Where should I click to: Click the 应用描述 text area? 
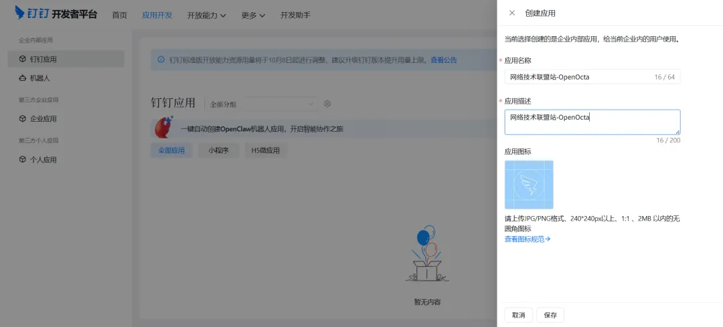coord(592,122)
